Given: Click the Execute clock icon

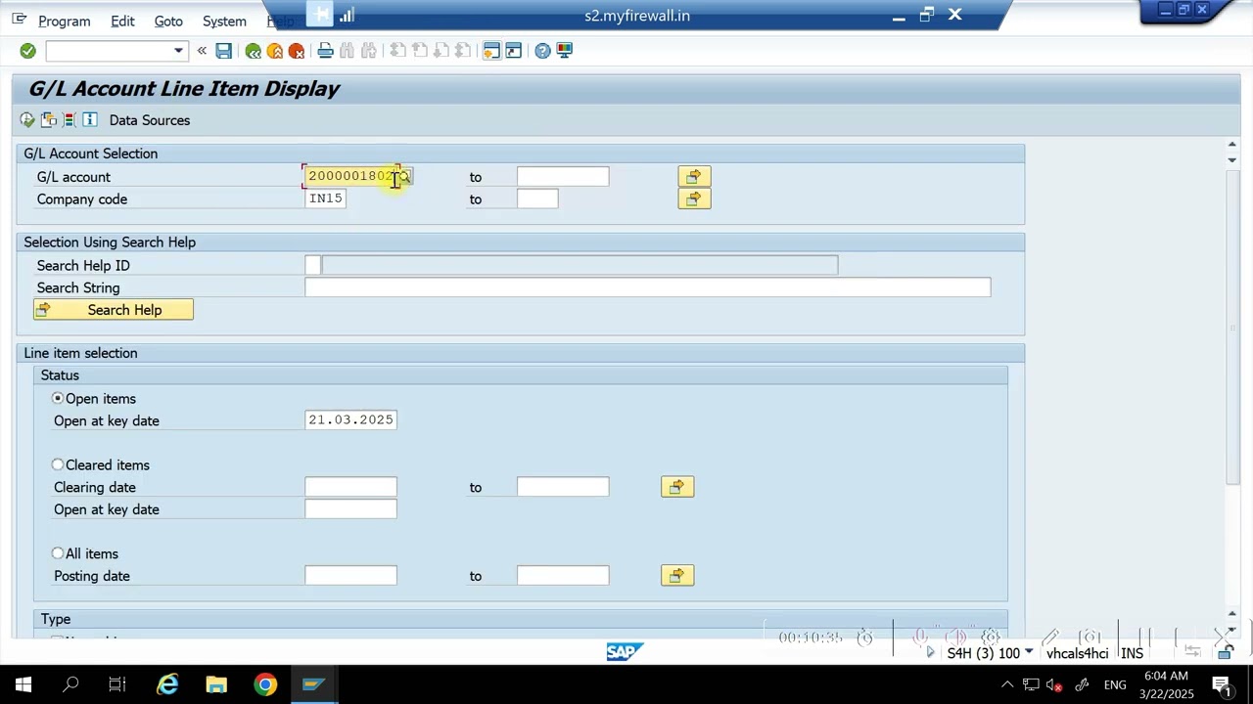Looking at the screenshot, I should click(x=27, y=120).
